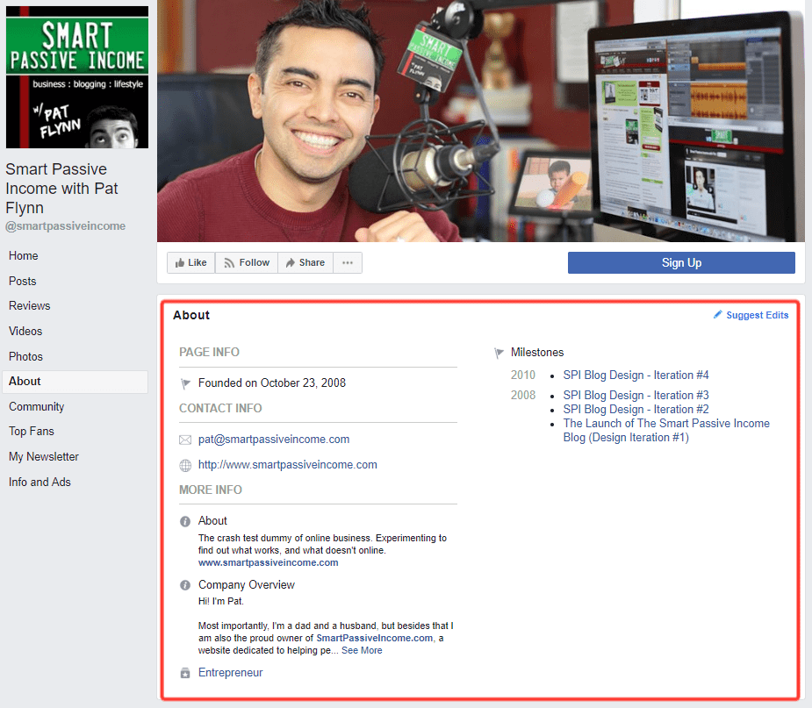Click the 2010 milestone year
Image resolution: width=812 pixels, height=708 pixels.
click(523, 375)
